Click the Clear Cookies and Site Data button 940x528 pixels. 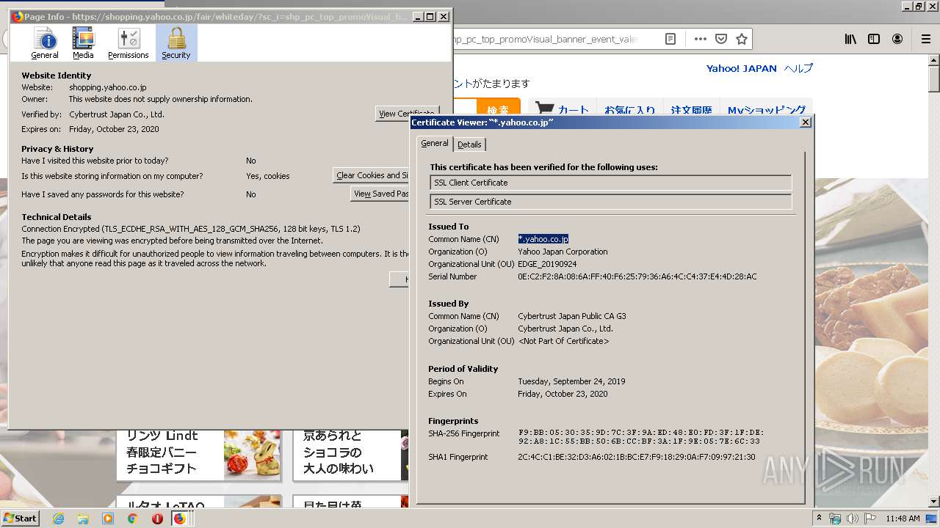[372, 175]
